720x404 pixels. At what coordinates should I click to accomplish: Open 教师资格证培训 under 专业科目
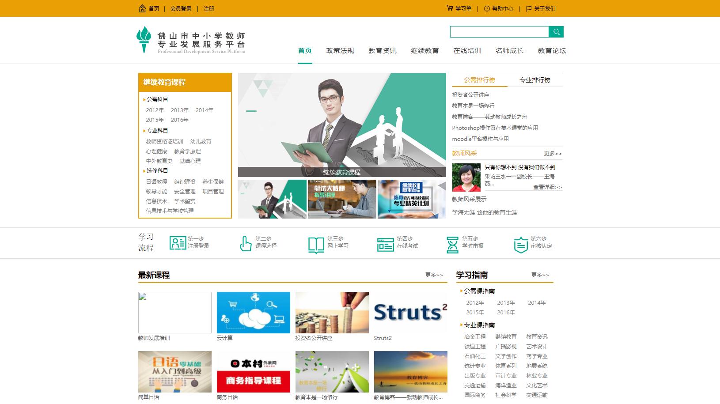[164, 142]
